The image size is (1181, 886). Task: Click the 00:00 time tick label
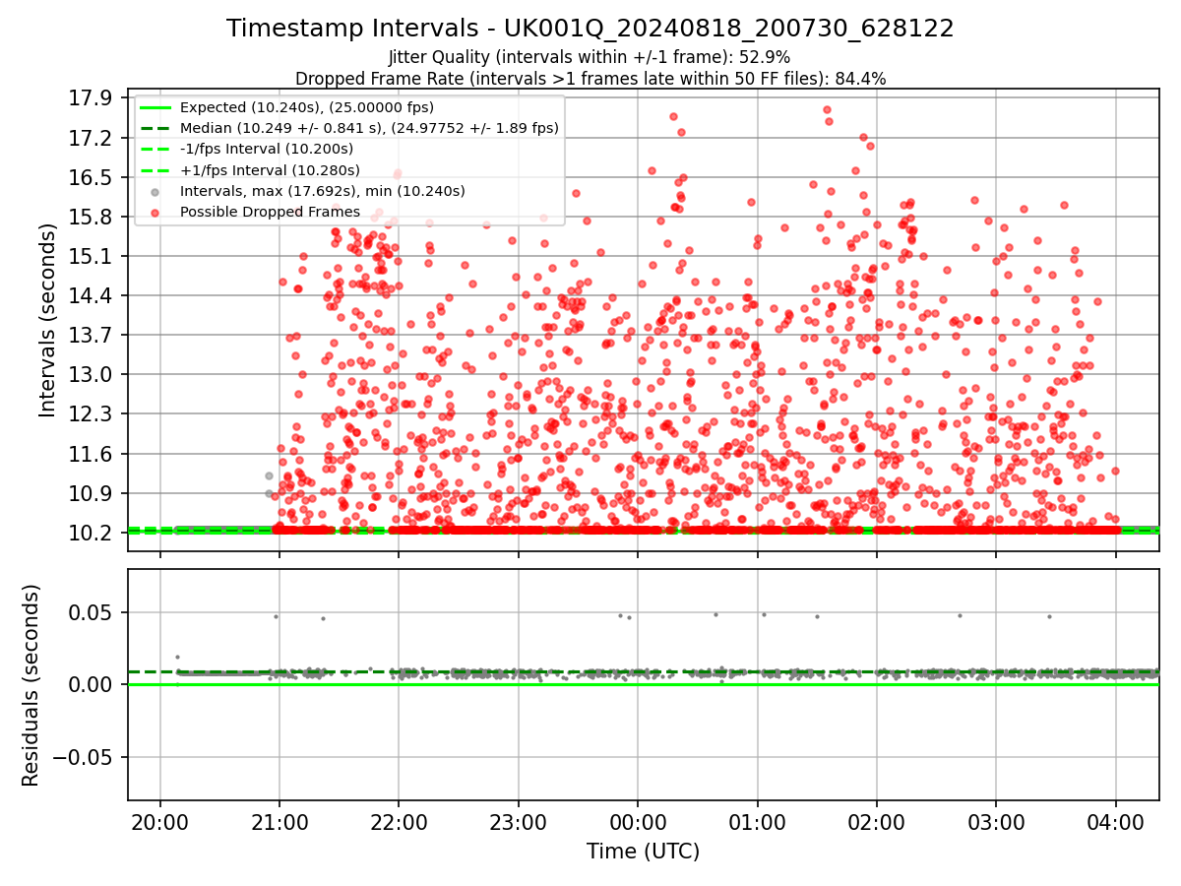[638, 821]
